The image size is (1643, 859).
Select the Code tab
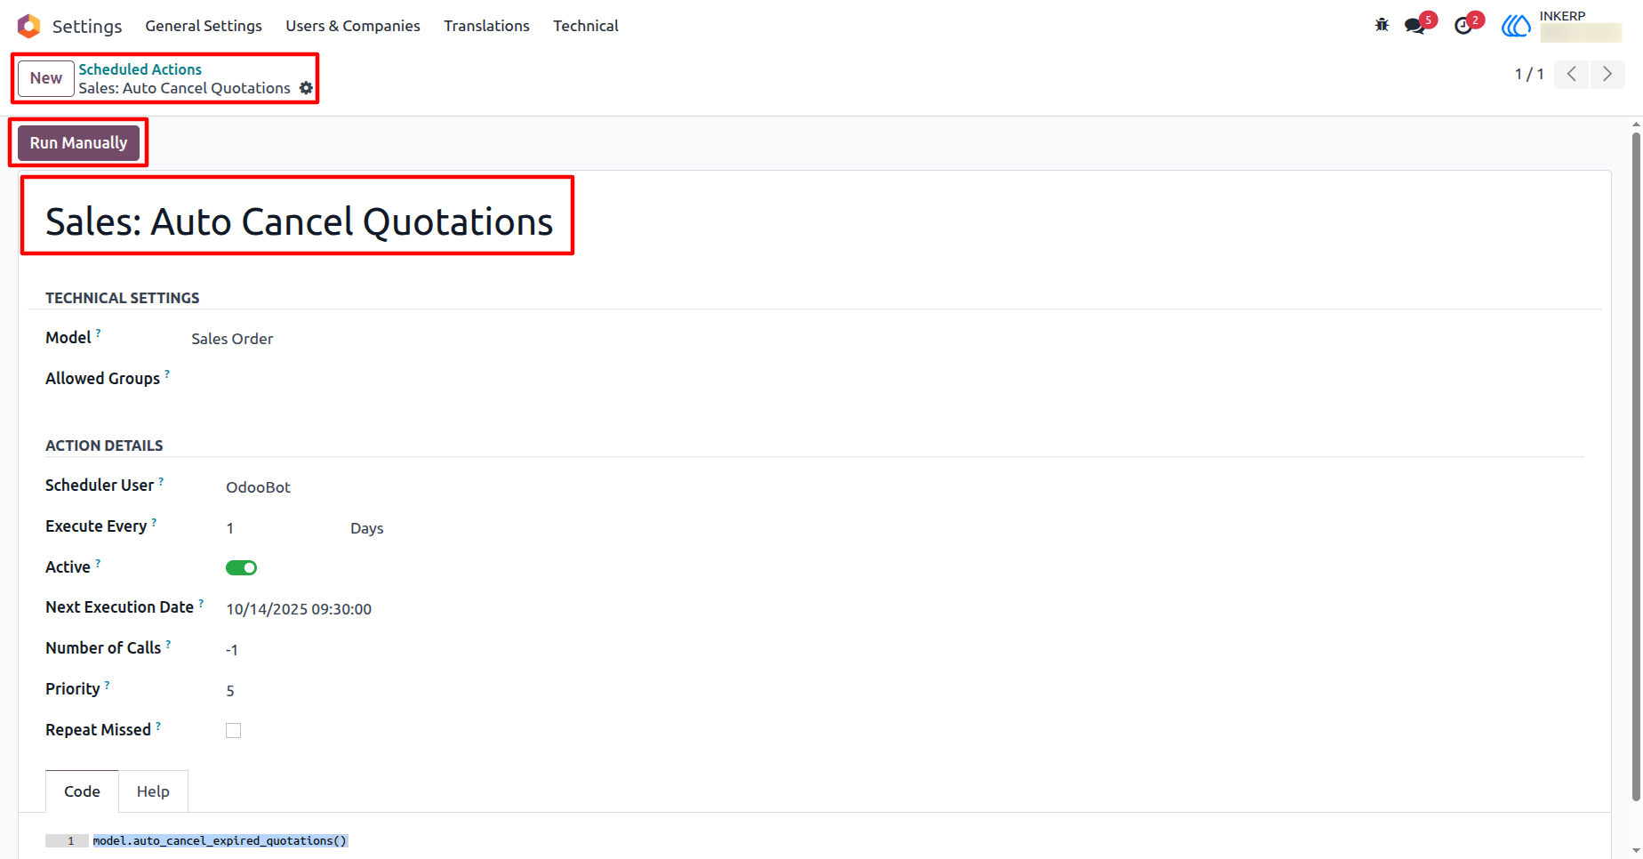[x=82, y=791]
